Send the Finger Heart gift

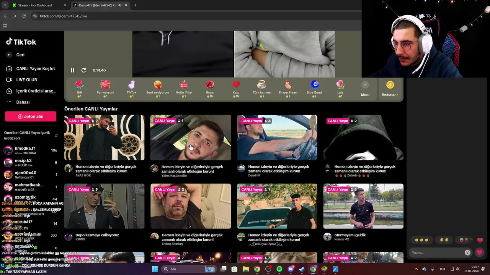click(x=288, y=89)
